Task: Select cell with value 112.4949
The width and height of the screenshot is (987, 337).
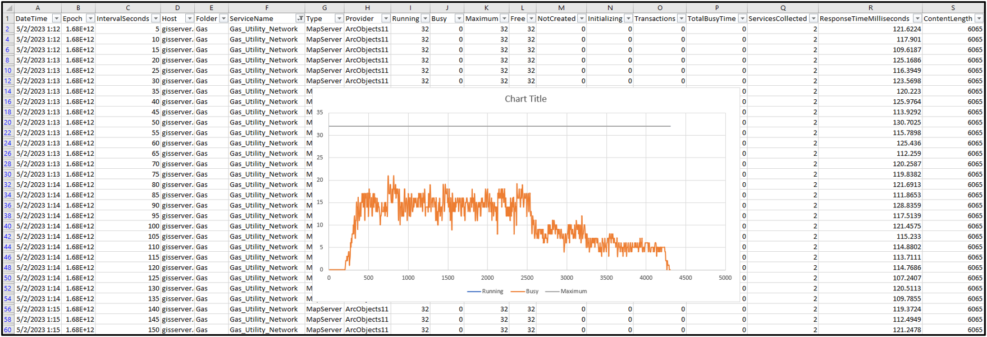Action: pyautogui.click(x=870, y=320)
